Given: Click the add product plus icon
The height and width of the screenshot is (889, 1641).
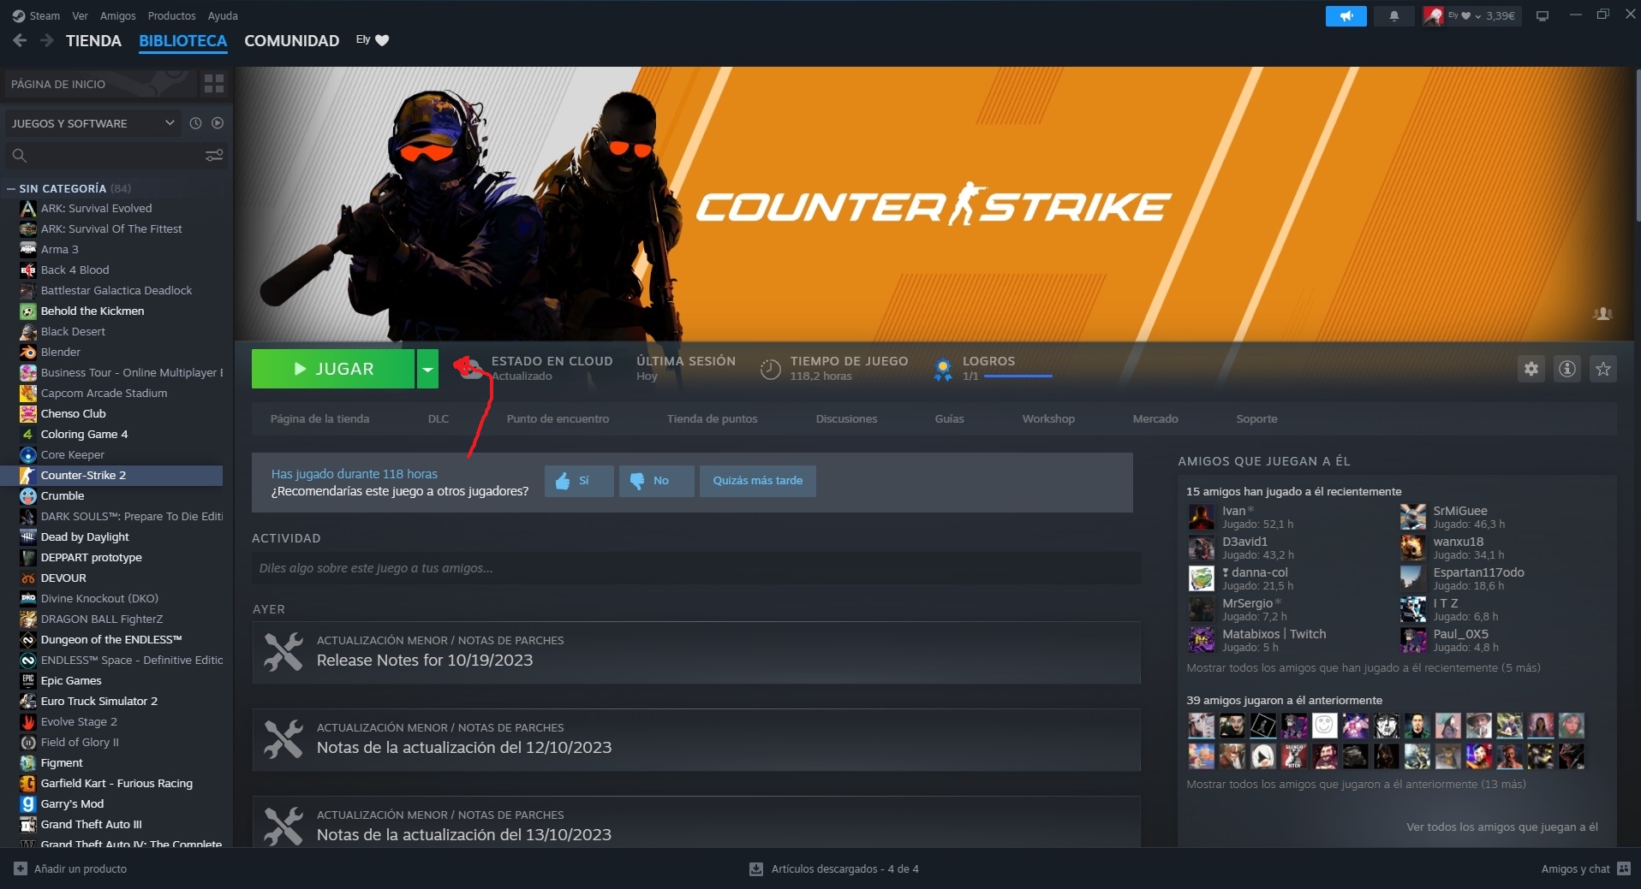Looking at the screenshot, I should [21, 868].
